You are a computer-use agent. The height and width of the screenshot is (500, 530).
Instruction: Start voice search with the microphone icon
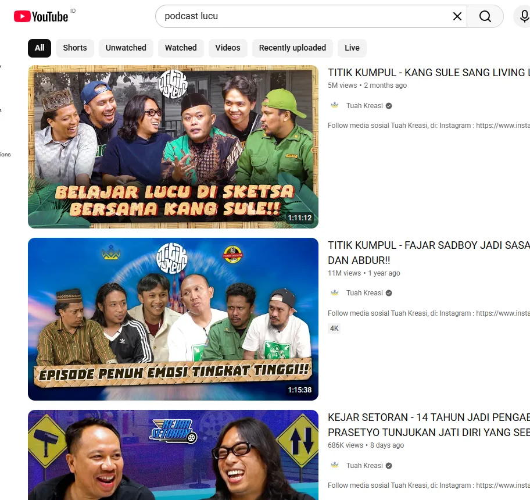(523, 16)
